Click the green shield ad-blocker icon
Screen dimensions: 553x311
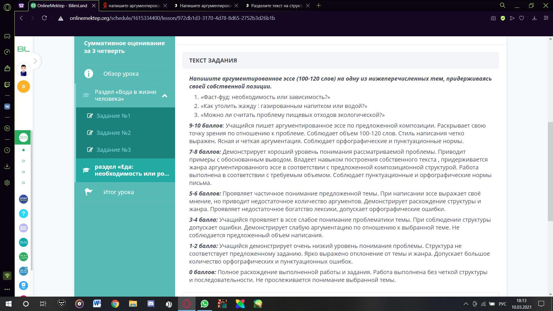(503, 18)
